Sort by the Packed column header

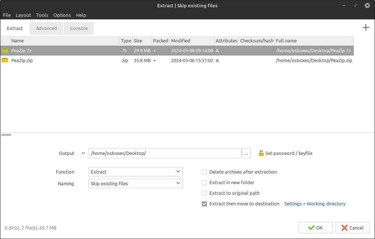(x=161, y=41)
